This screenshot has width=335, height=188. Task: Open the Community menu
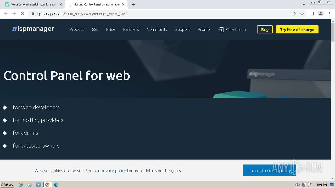coord(157,30)
